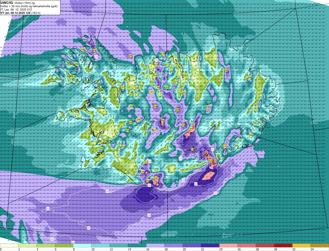
Task: Select the 26–28 m/s salmon legend swatch
Action: [247, 246]
